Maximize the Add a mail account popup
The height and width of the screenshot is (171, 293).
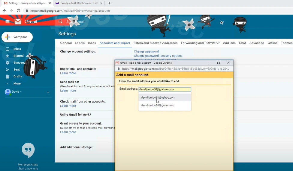coord(219,63)
